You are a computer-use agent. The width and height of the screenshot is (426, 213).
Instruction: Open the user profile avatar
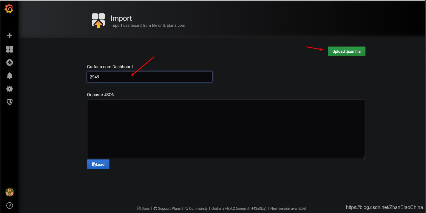pyautogui.click(x=10, y=192)
